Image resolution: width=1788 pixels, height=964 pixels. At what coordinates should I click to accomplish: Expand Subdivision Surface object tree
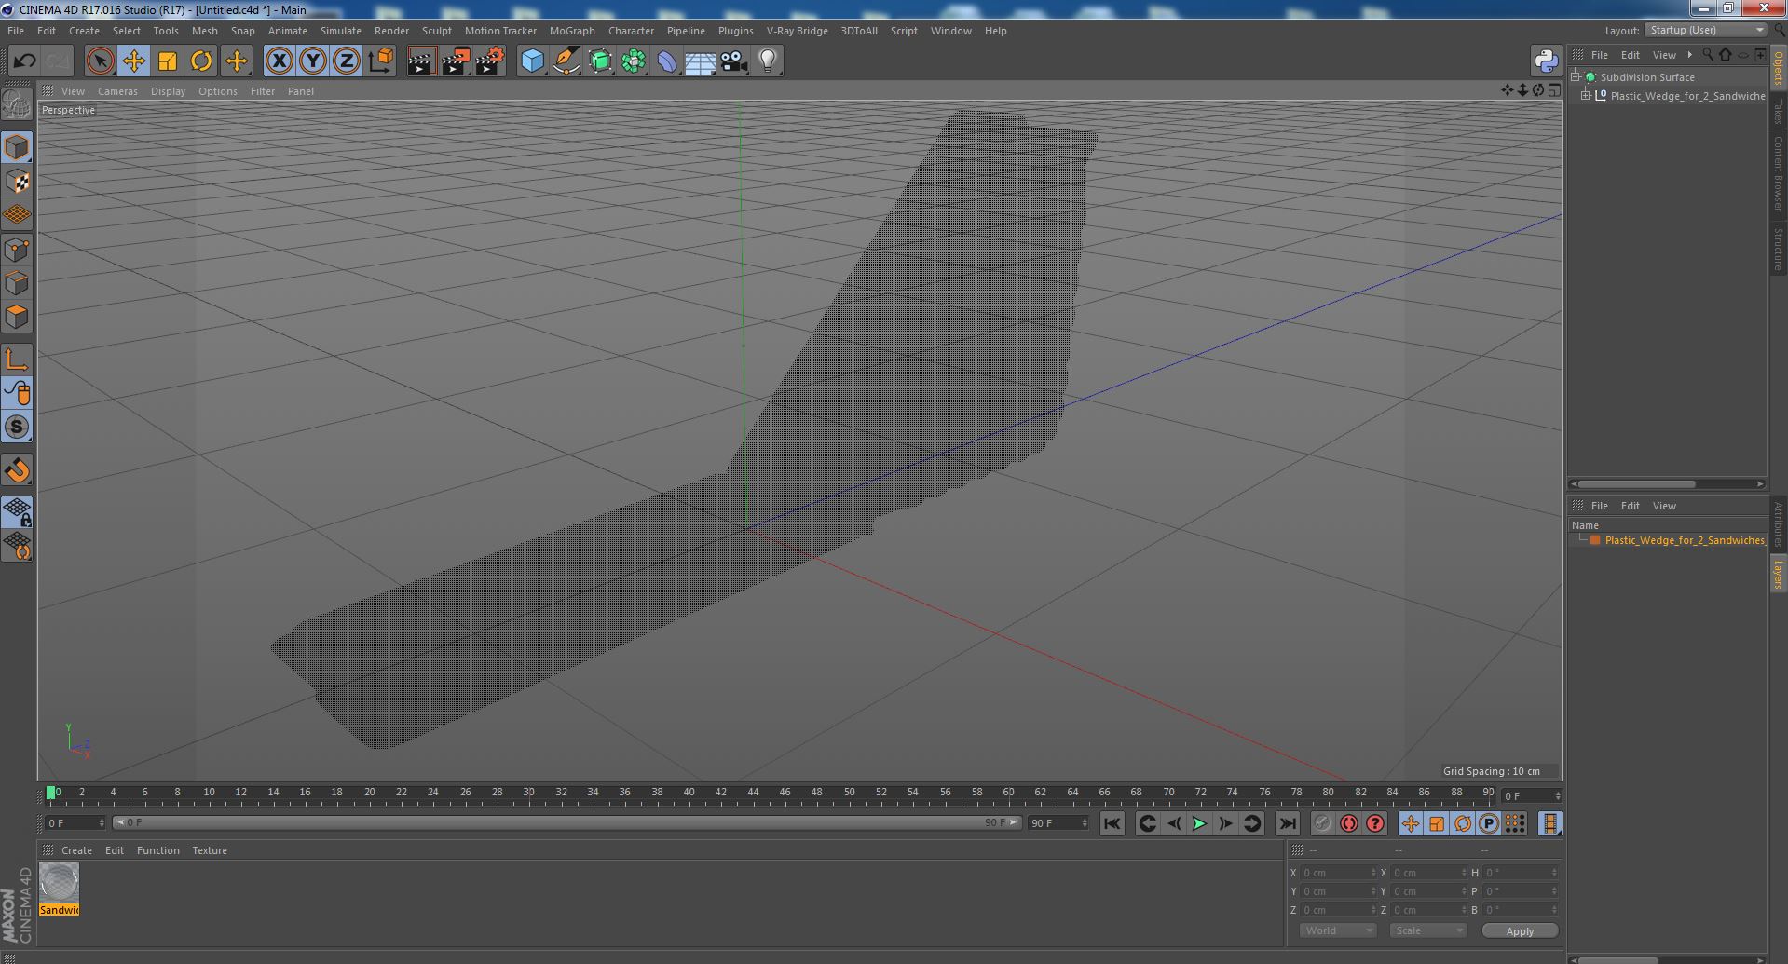1576,77
